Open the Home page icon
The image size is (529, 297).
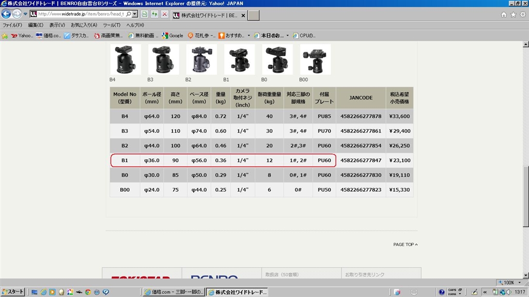[x=504, y=14]
